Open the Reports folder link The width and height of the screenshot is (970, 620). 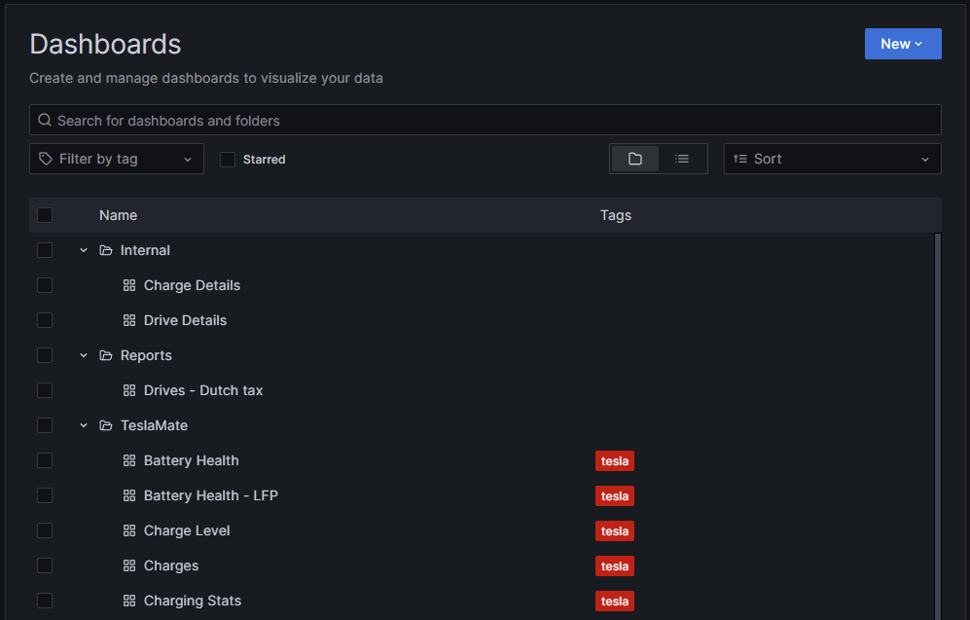tap(146, 356)
